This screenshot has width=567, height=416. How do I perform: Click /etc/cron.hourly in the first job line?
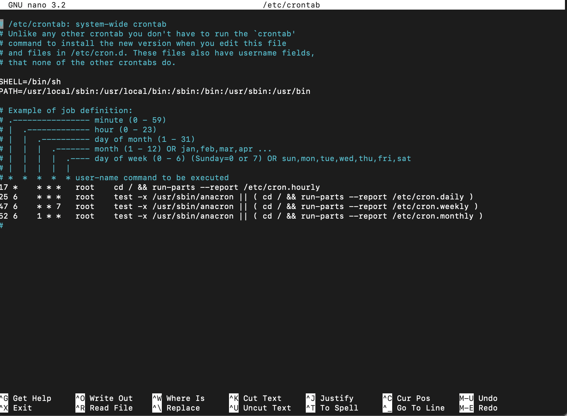point(281,187)
